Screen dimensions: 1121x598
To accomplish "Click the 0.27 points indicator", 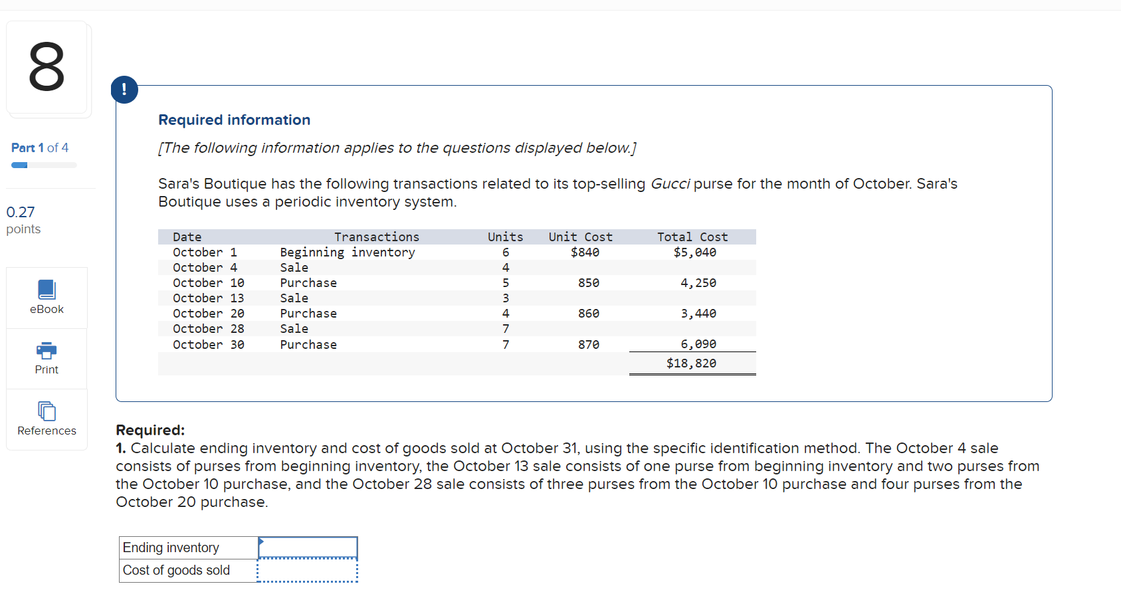I will (x=23, y=220).
